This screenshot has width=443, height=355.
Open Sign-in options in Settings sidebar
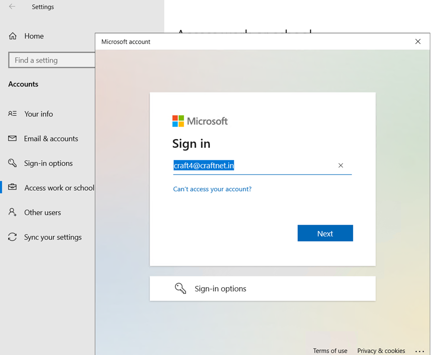49,163
